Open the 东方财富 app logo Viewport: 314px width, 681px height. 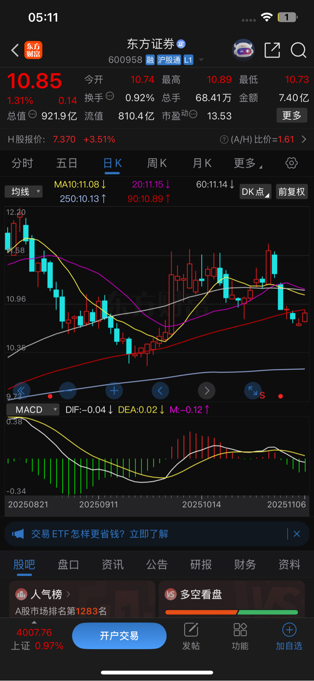click(33, 50)
